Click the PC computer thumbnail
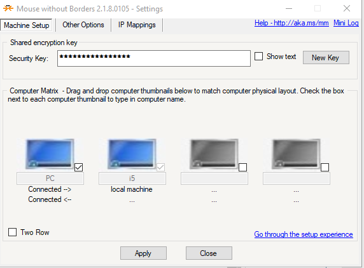 (x=50, y=154)
